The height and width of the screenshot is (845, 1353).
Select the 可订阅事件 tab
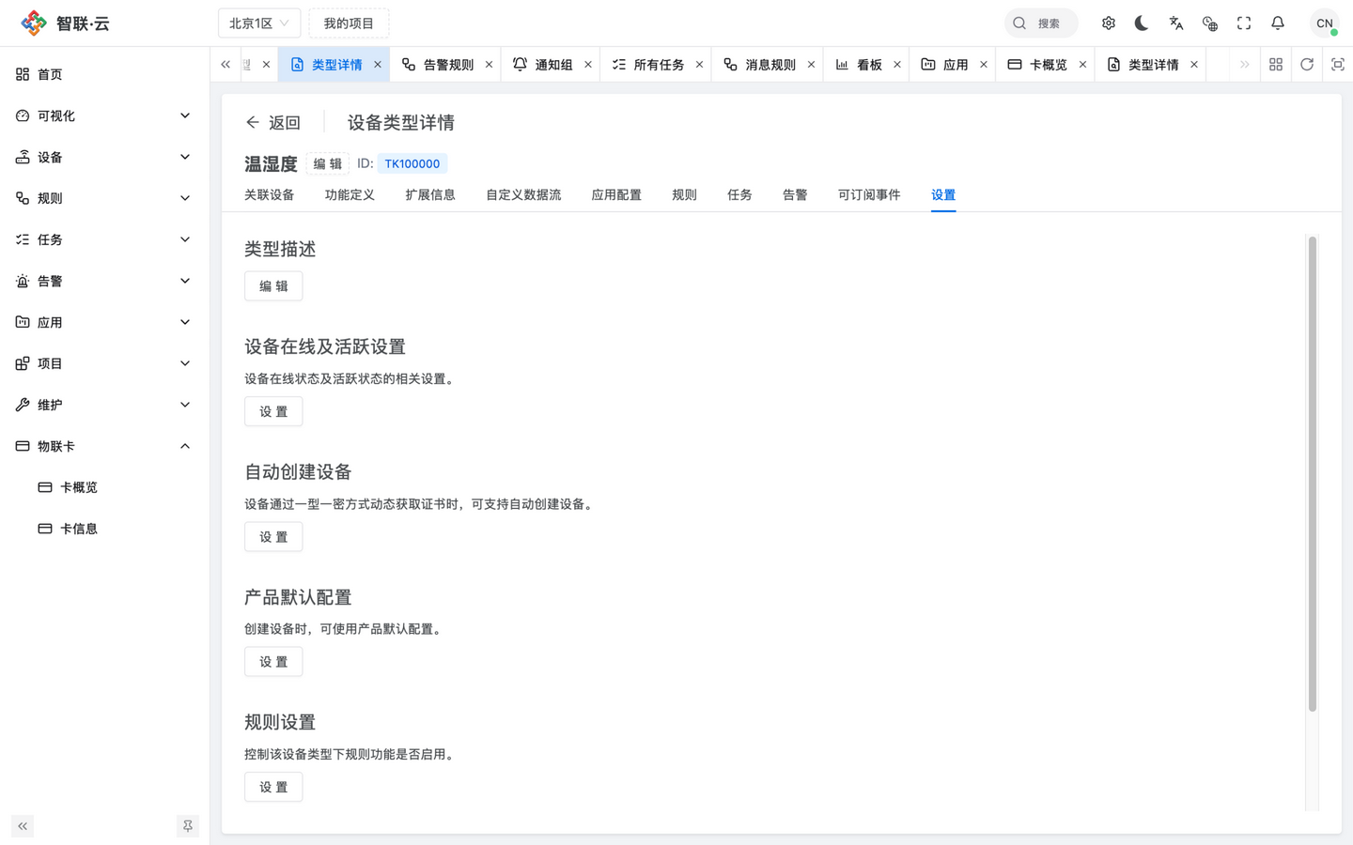pyautogui.click(x=869, y=195)
